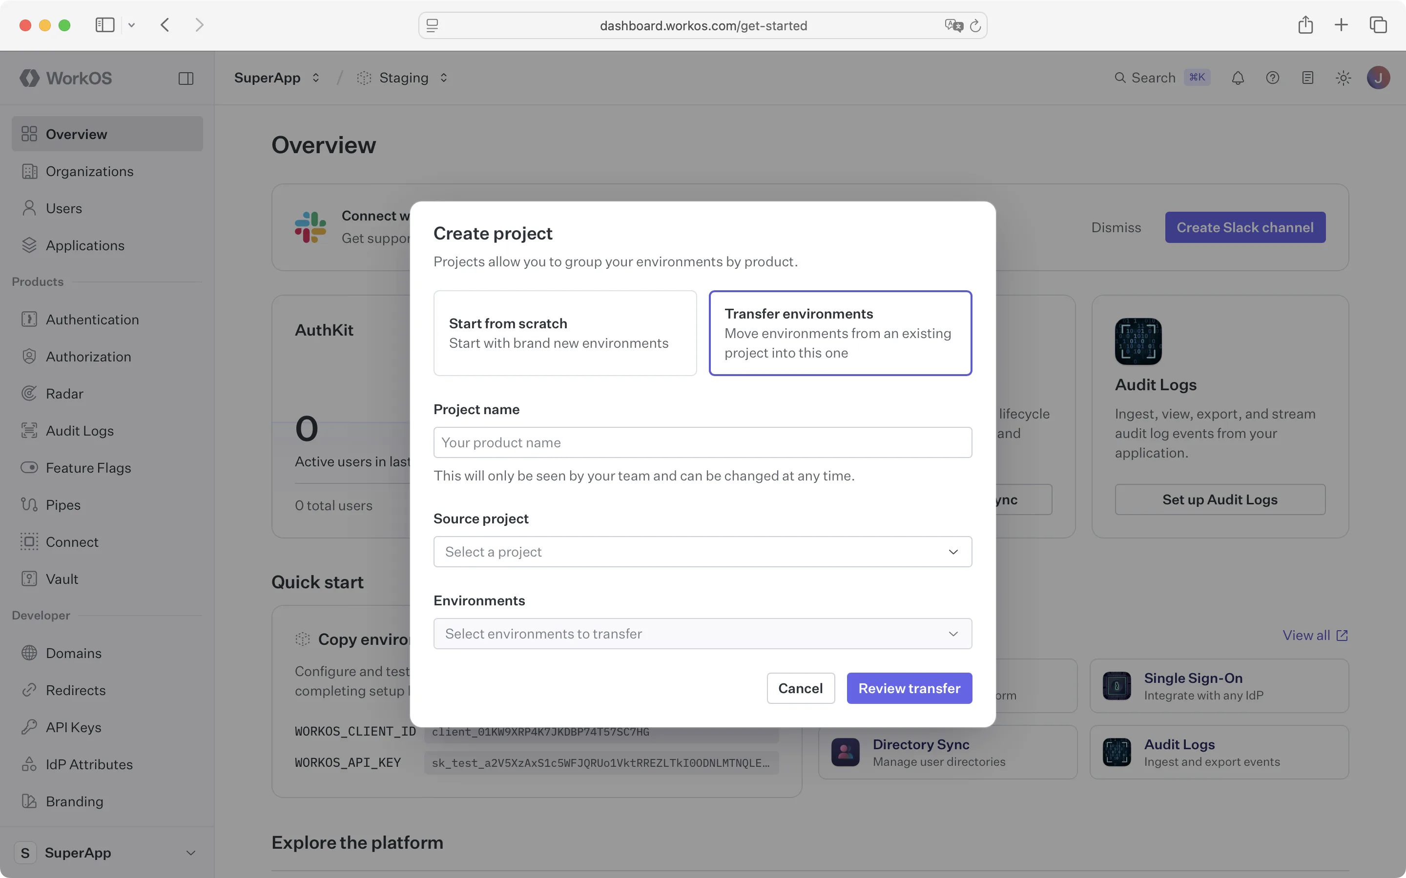Reload the page
Screen dimensions: 1406x878
point(975,25)
